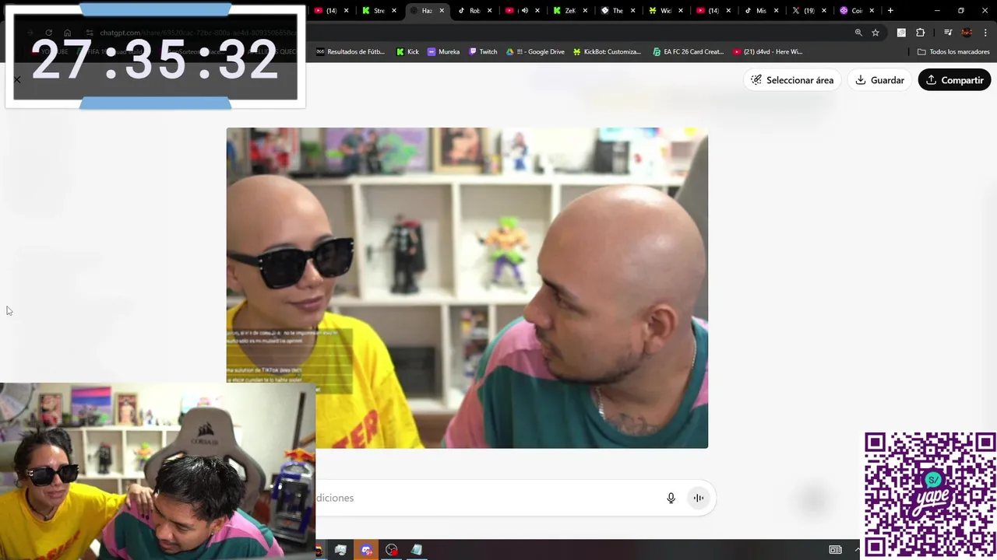997x560 pixels.
Task: Open the !!! - Google Drive bookmark
Action: (x=535, y=52)
